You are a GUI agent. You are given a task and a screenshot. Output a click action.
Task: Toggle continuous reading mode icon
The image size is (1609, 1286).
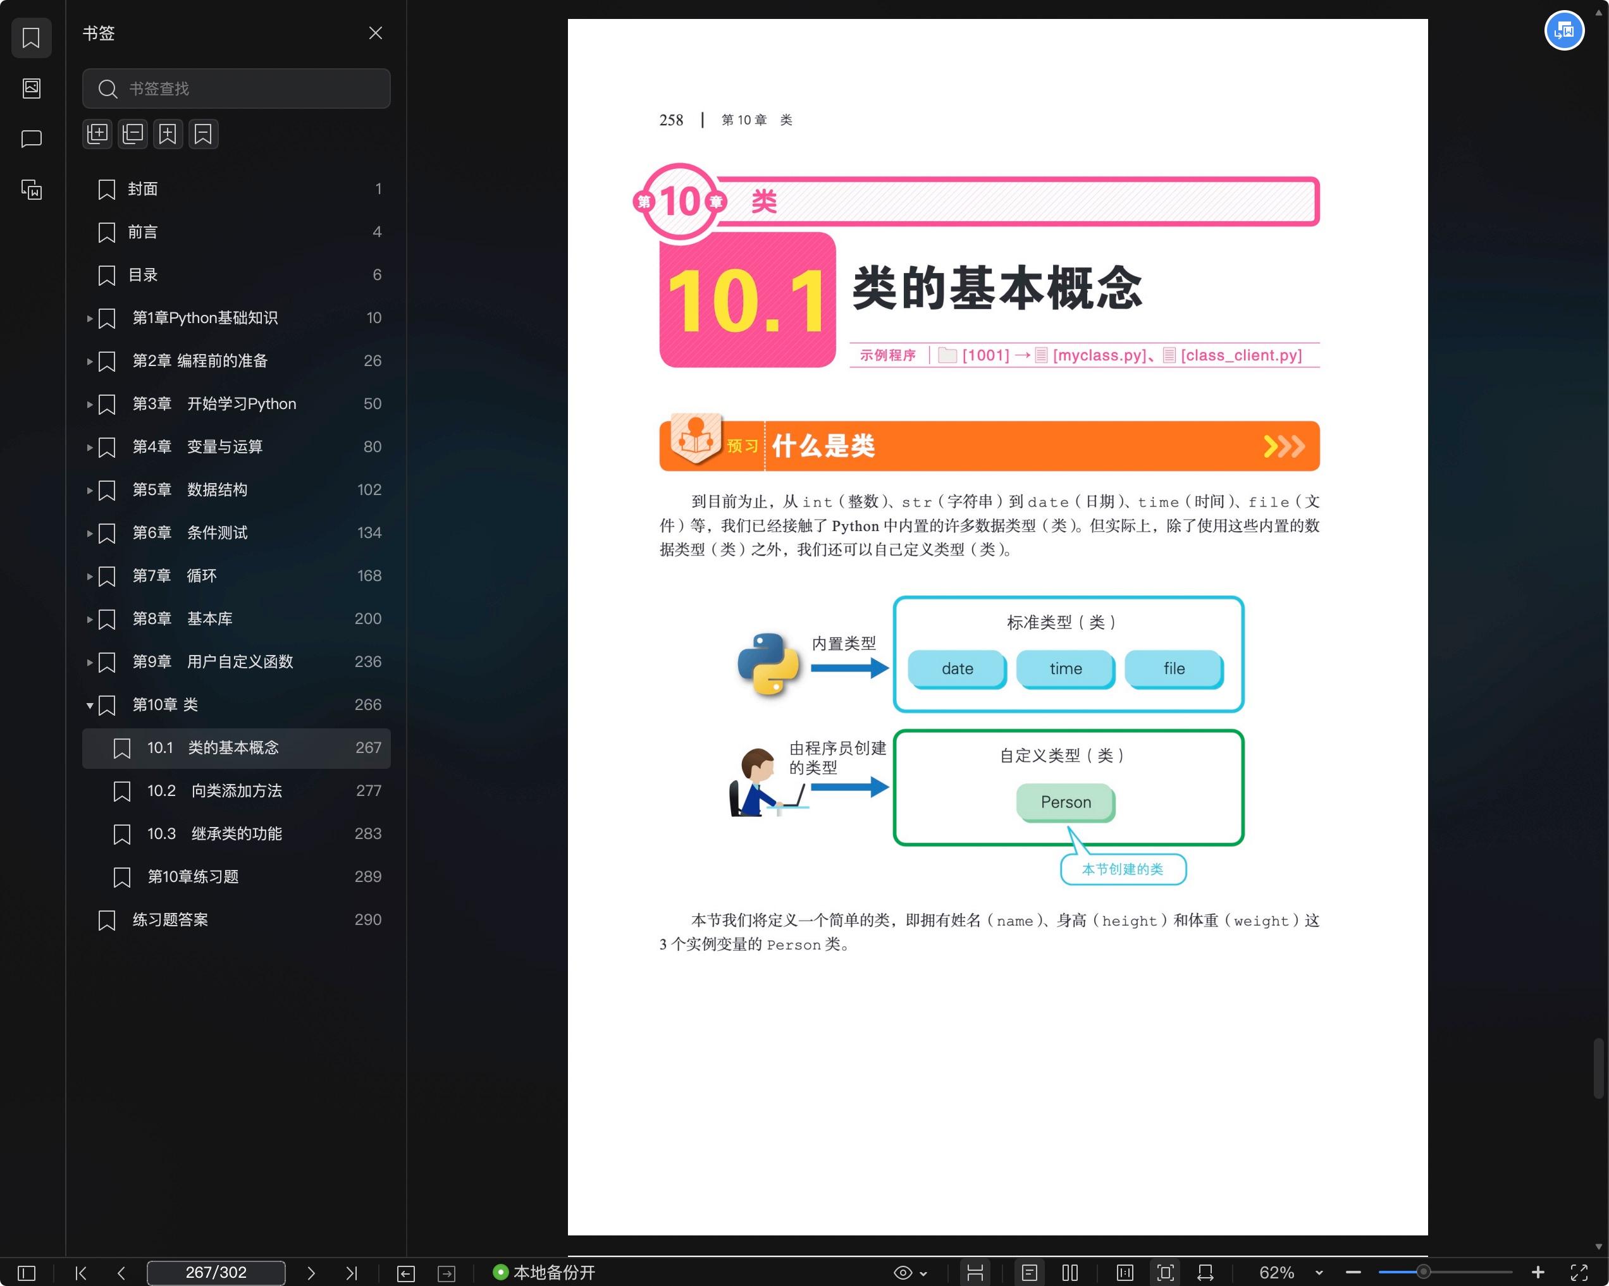pos(975,1273)
